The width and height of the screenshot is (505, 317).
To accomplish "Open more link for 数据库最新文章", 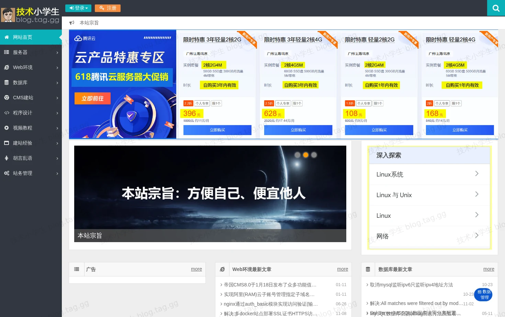I will 489,269.
